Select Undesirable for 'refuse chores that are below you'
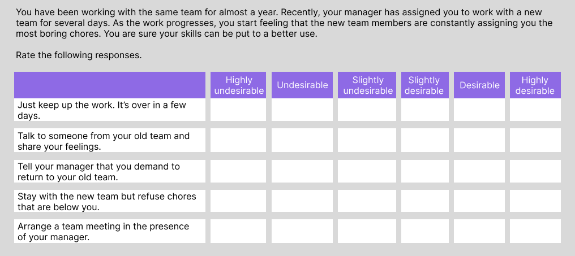 tap(302, 201)
